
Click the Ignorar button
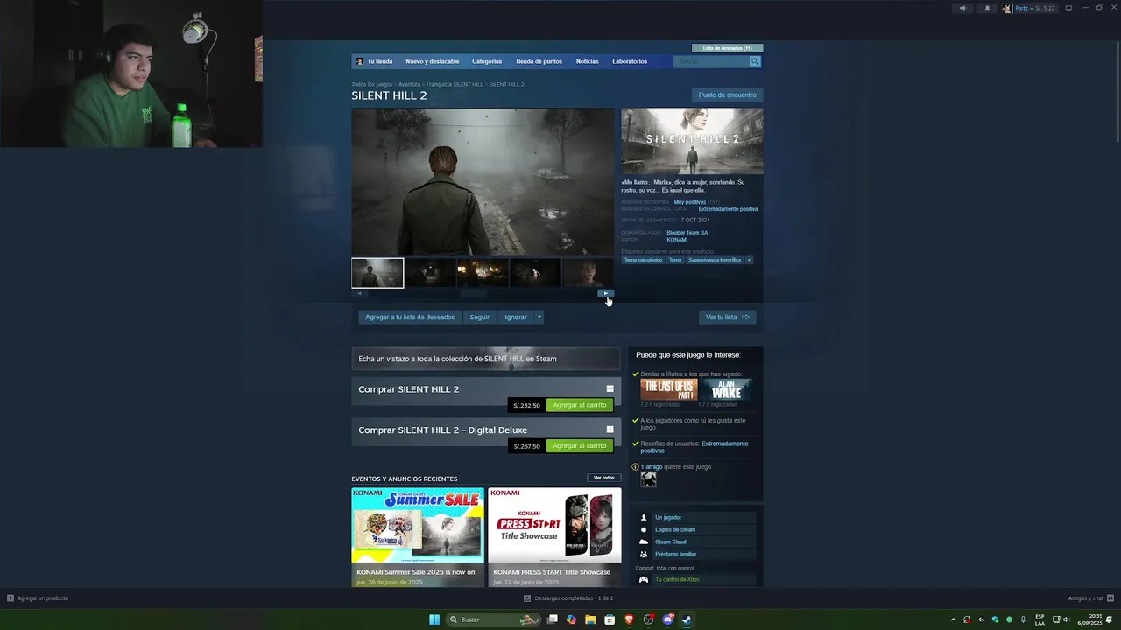coord(516,317)
